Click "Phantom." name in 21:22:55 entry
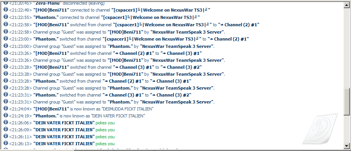This screenshot has width=351, height=151. [x=46, y=17]
